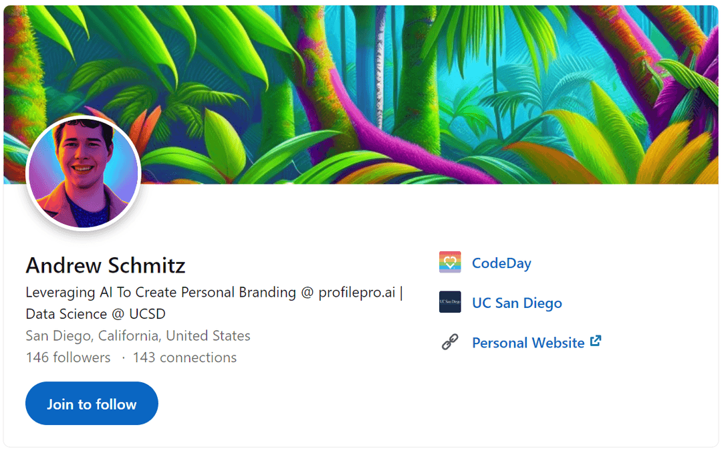Image resolution: width=722 pixels, height=451 pixels.
Task: Select profilepro.ai in the headline
Action: [x=357, y=293]
